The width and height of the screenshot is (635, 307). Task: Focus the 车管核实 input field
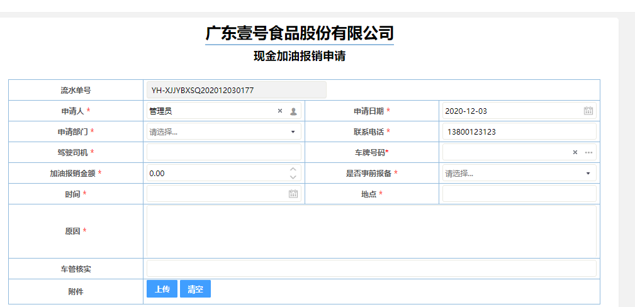point(371,269)
